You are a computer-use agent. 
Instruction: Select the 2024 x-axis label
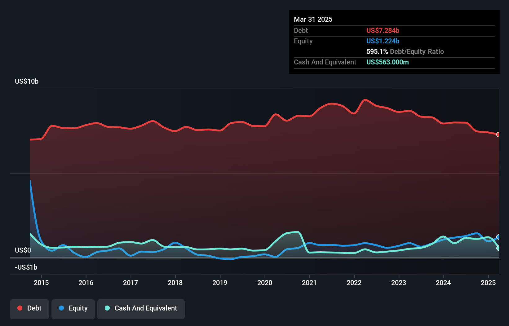coord(443,283)
